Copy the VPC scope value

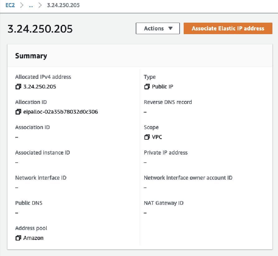(147, 137)
